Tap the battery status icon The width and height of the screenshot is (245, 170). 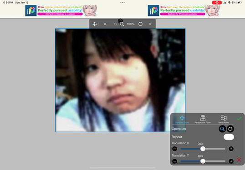click(x=239, y=2)
